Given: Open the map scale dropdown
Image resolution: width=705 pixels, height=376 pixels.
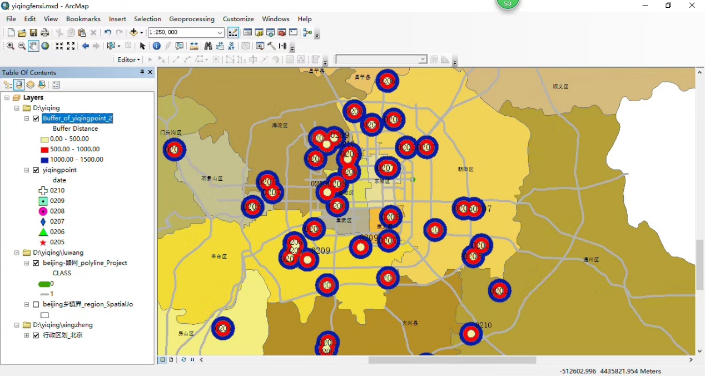Looking at the screenshot, I should coord(220,33).
